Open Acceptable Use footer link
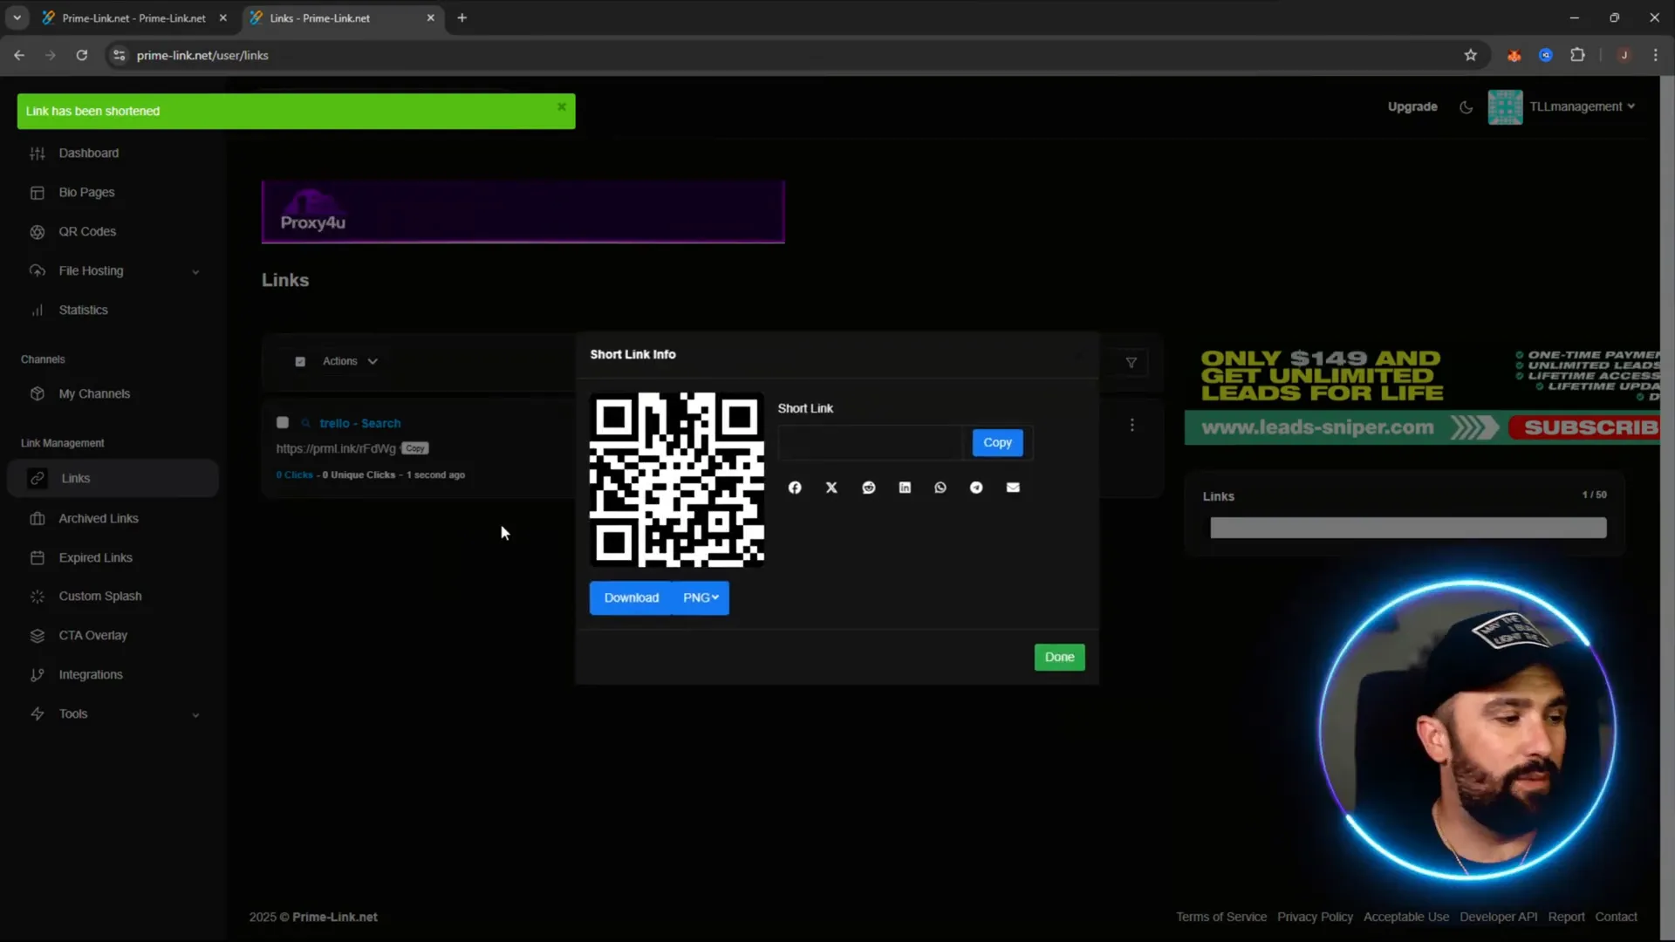The height and width of the screenshot is (942, 1675). click(x=1405, y=917)
